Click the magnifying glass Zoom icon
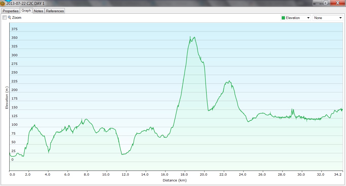Screen dimensions: 346x186 (9, 17)
